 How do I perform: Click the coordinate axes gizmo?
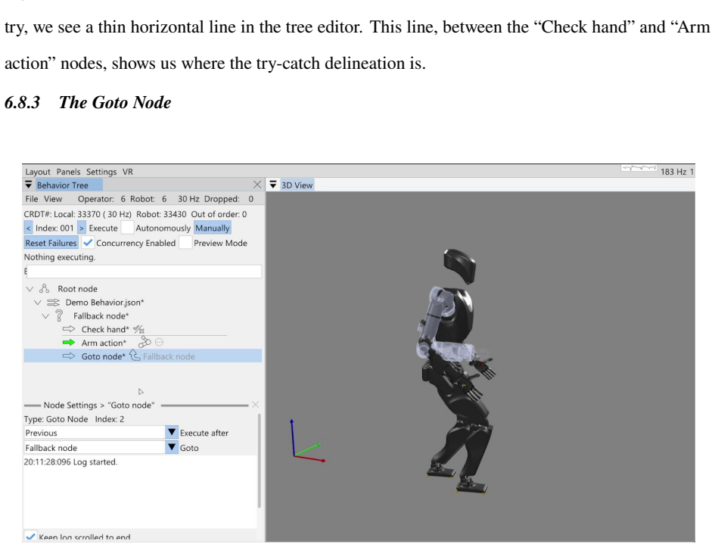(308, 440)
